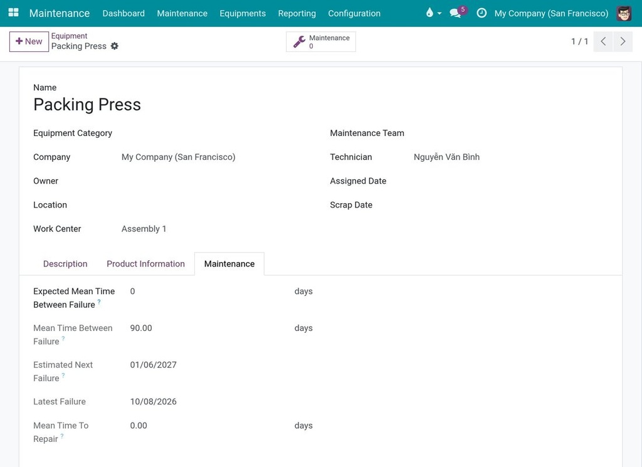Go to the next record arrow

623,41
